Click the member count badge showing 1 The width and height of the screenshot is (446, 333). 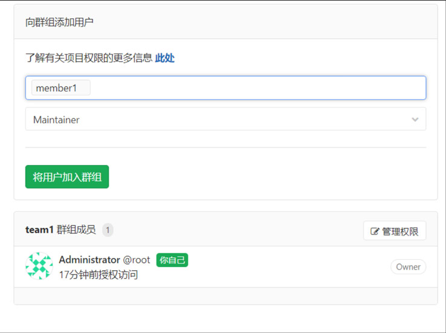pyautogui.click(x=108, y=230)
